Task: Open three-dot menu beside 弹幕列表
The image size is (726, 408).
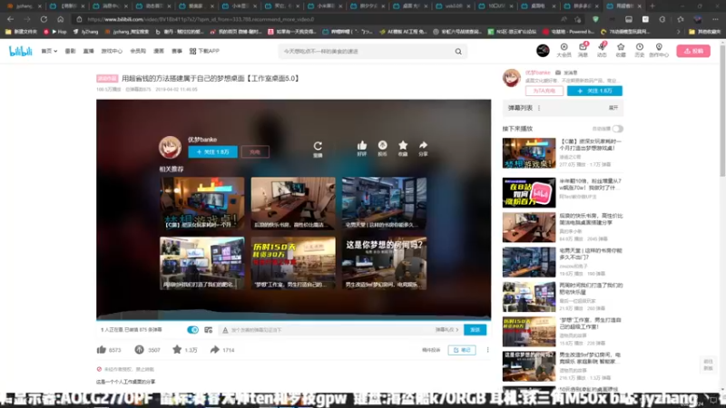Action: pyautogui.click(x=539, y=108)
